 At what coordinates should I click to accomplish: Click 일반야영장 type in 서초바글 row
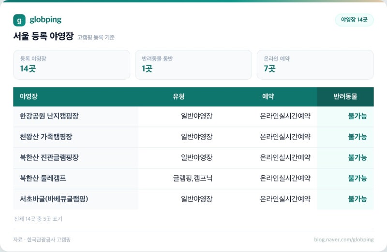pyautogui.click(x=197, y=199)
